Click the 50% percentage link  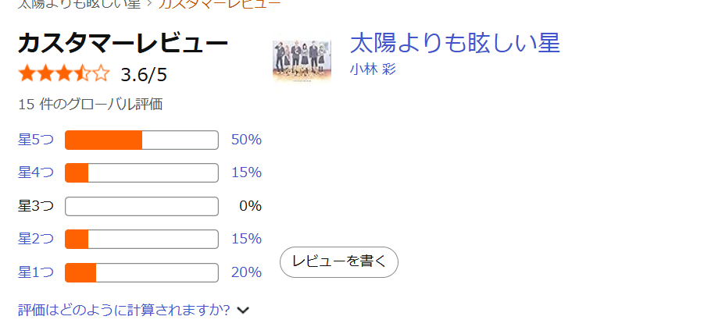246,140
